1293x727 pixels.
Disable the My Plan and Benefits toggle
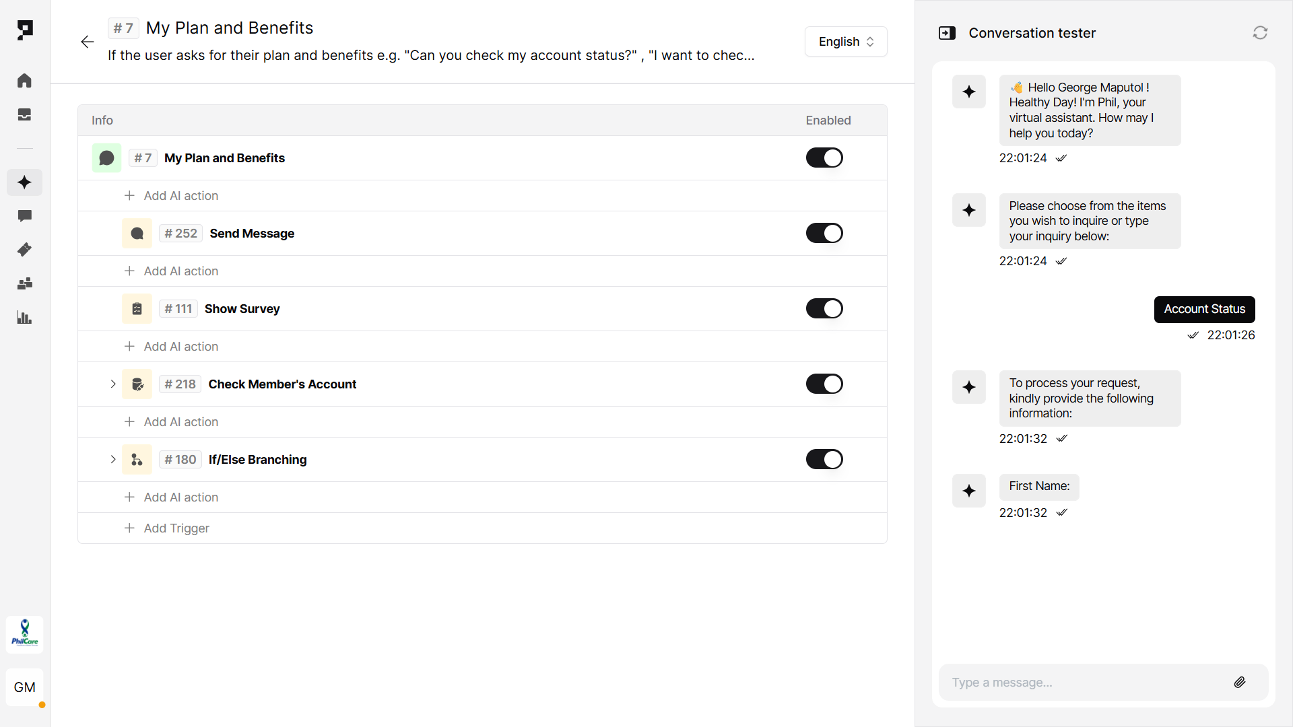click(824, 158)
